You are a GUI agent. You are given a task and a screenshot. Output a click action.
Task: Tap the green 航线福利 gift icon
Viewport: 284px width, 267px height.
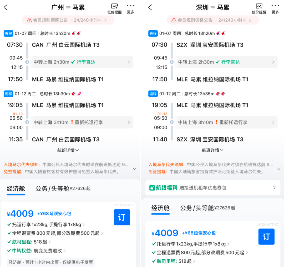click(152, 188)
